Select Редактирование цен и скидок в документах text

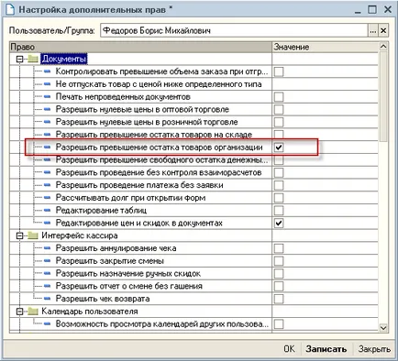click(139, 224)
